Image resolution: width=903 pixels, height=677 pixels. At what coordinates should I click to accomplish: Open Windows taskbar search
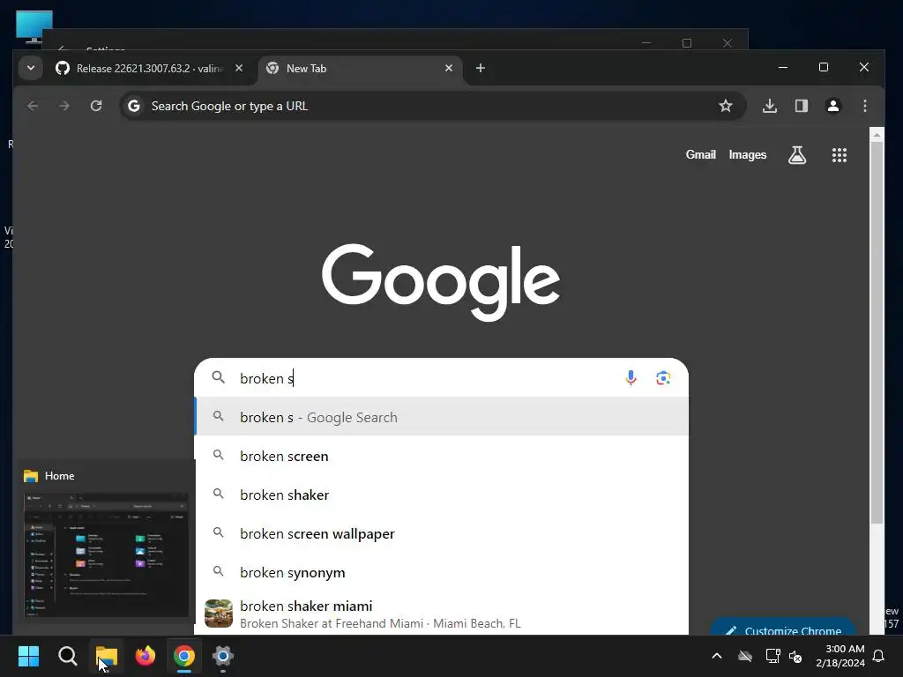(67, 656)
